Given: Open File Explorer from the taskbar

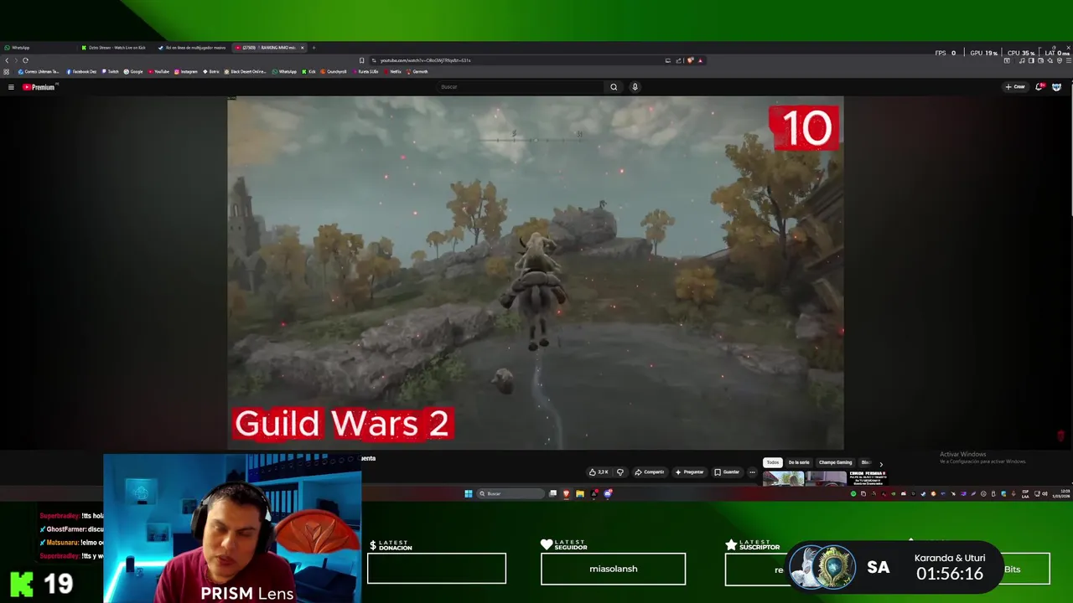Looking at the screenshot, I should coord(579,493).
